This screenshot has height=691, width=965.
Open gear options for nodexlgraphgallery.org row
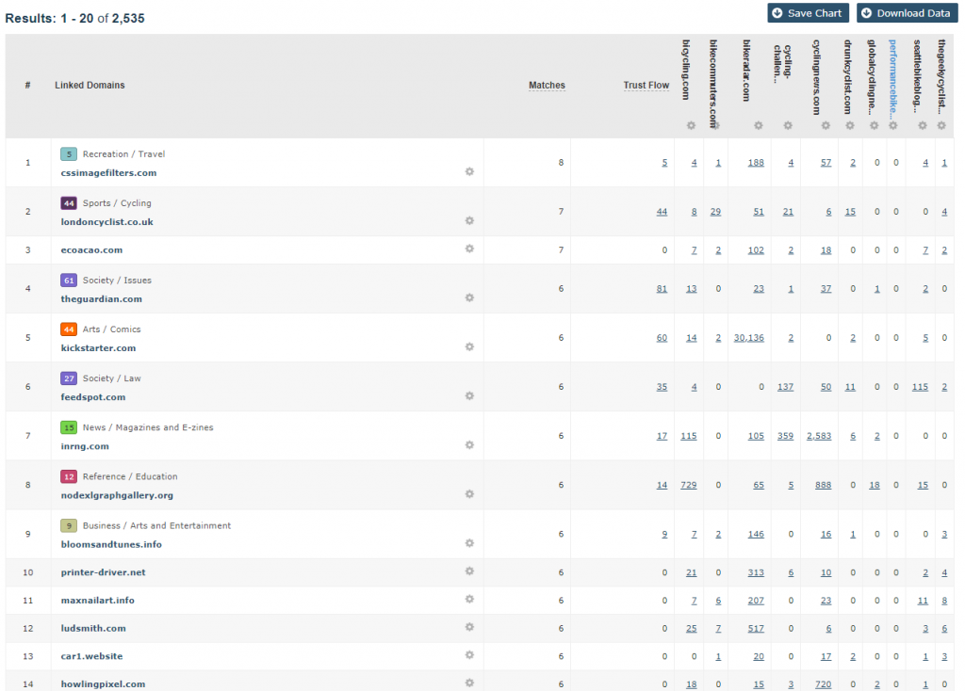[469, 494]
